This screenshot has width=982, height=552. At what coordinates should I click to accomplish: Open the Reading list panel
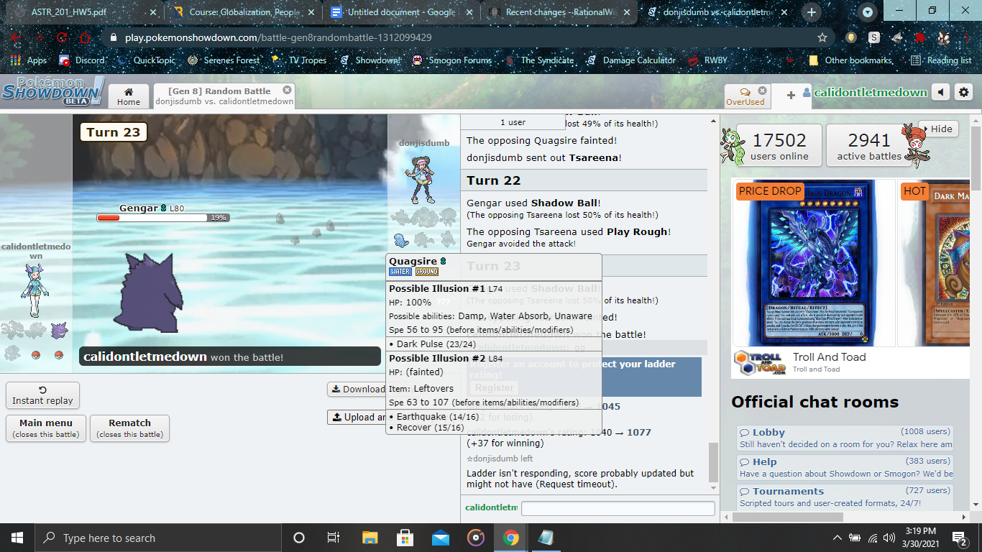coord(940,60)
